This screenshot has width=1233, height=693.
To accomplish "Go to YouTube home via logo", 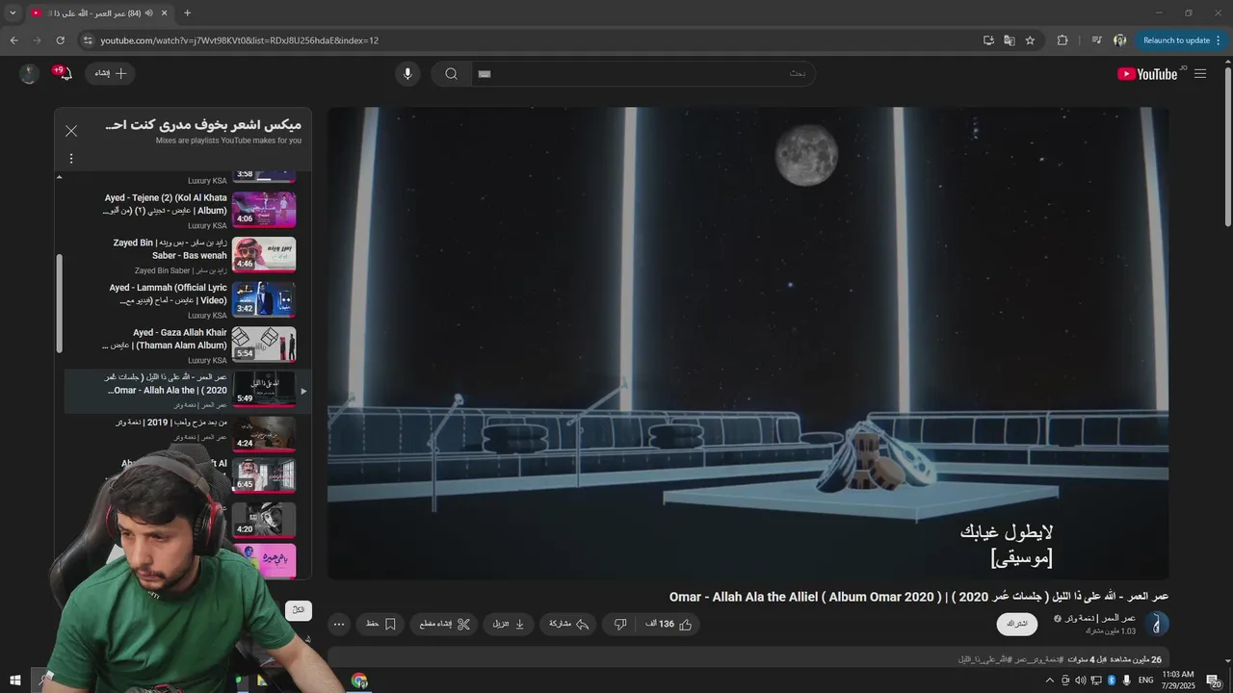I will click(1147, 74).
